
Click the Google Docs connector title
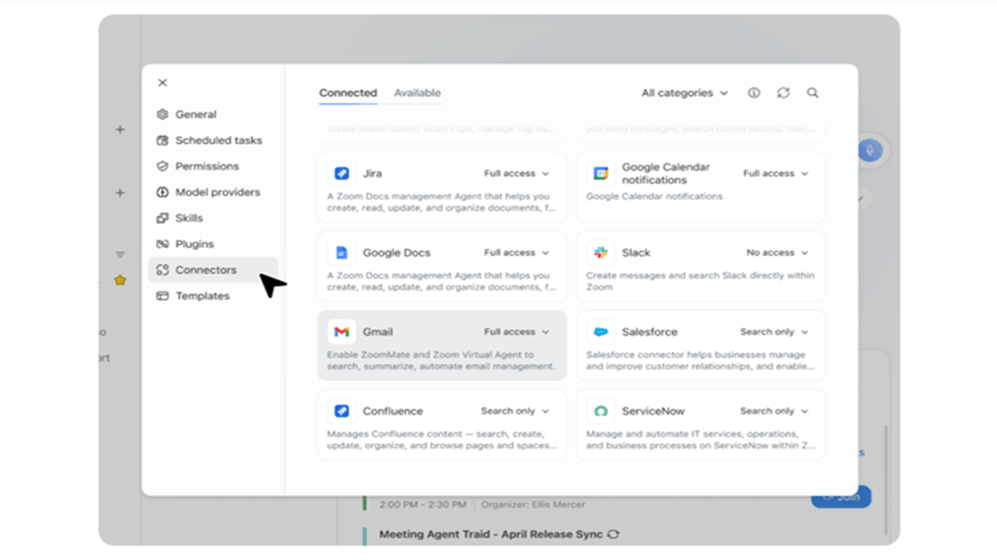tap(396, 253)
